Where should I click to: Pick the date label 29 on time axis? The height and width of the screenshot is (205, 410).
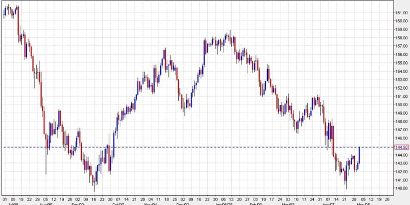pyautogui.click(x=37, y=199)
